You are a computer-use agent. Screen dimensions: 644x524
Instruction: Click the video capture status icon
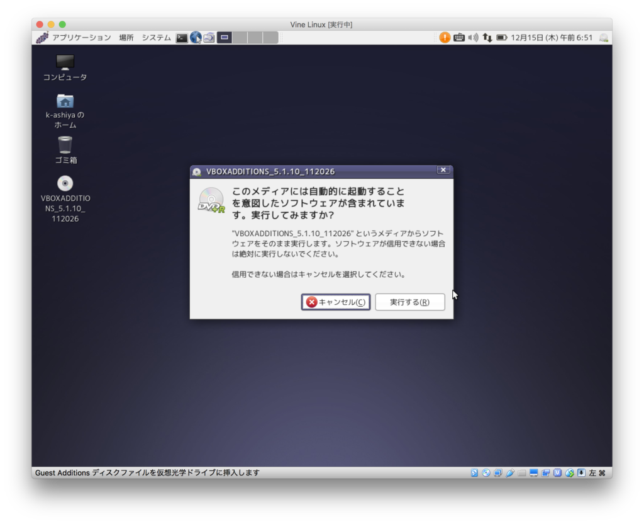pos(545,472)
